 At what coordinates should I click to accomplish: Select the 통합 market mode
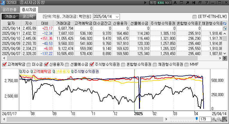pos(153,3)
